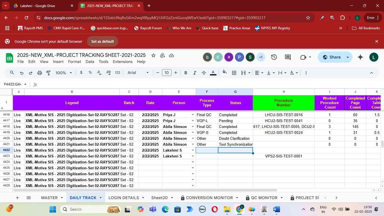Add a new sheet with plus

[17, 198]
